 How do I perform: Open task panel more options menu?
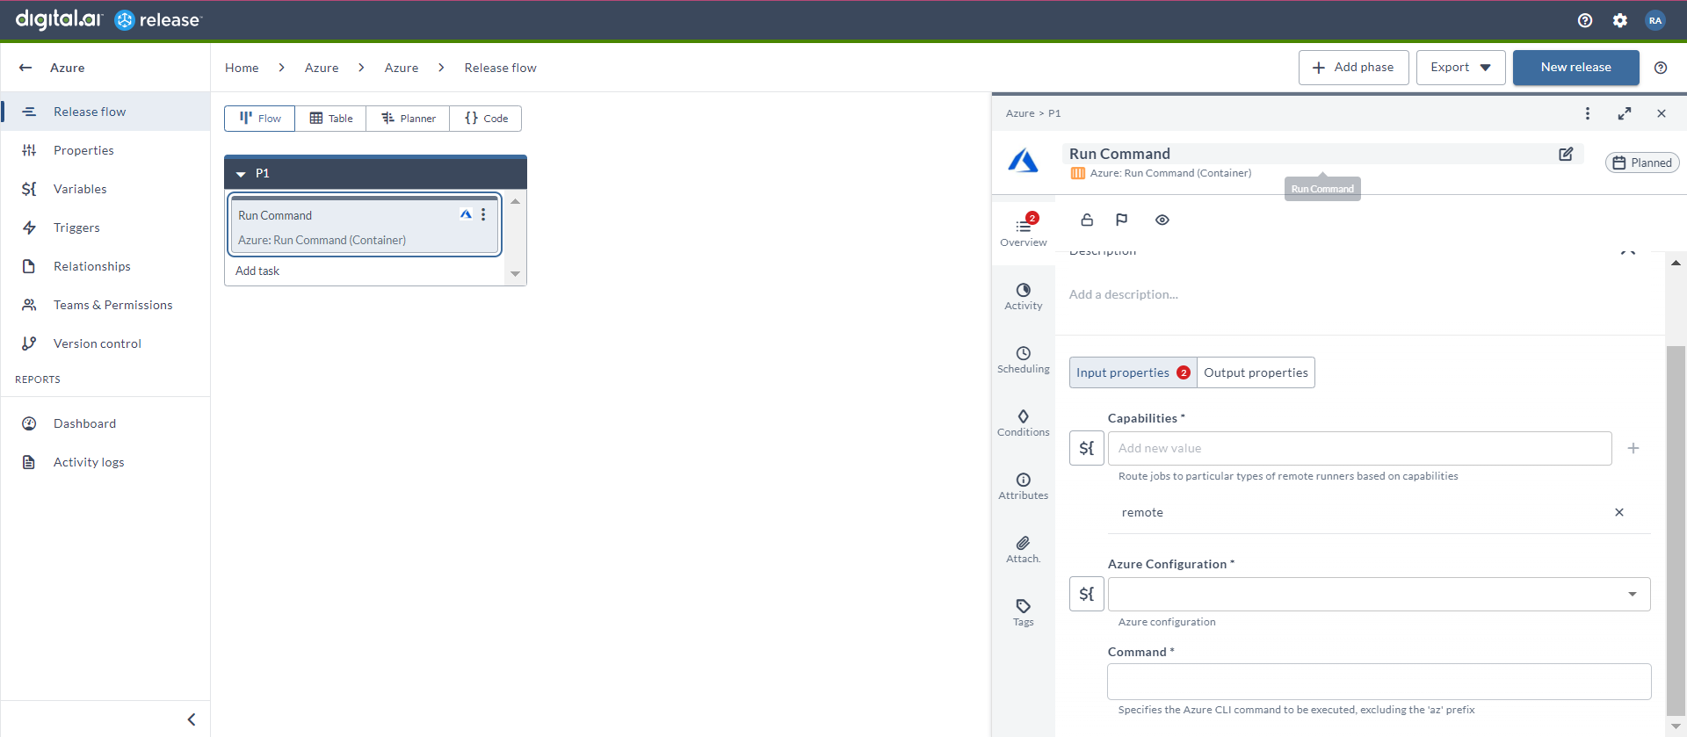(x=1587, y=113)
